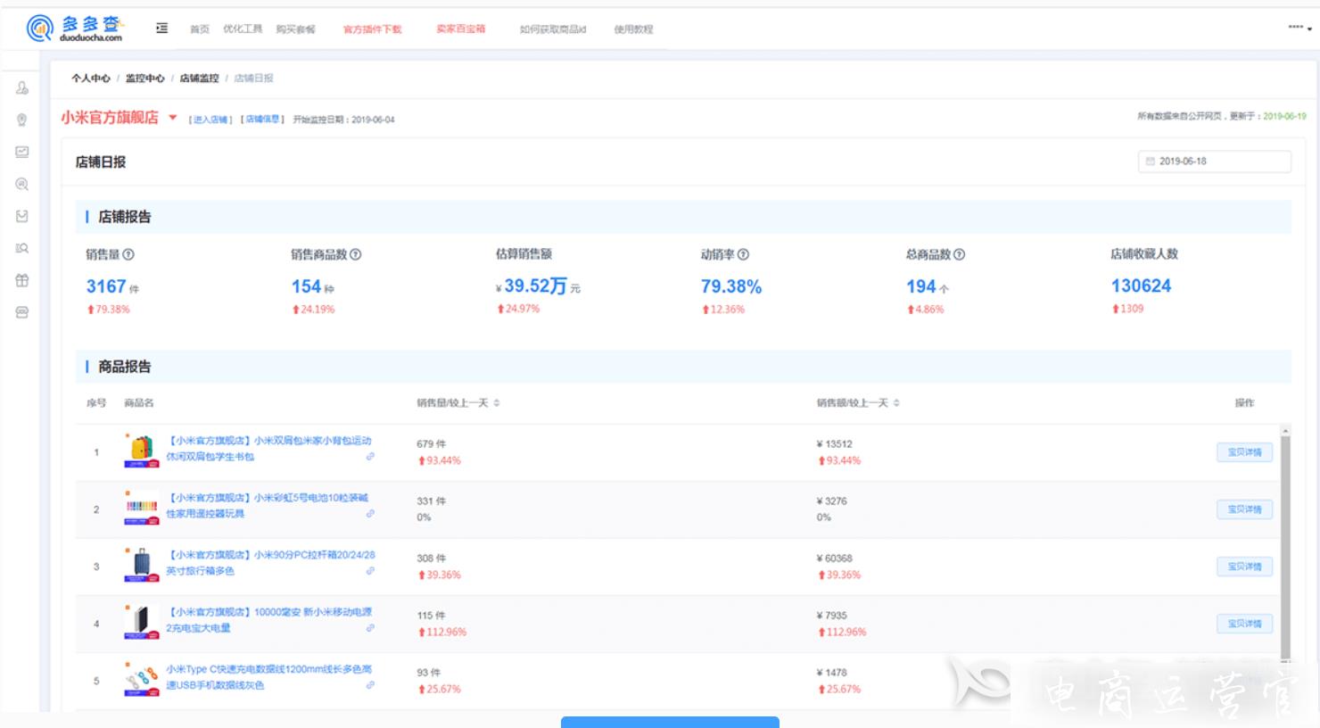Click 宝贝详情 button for battery row

(1244, 509)
